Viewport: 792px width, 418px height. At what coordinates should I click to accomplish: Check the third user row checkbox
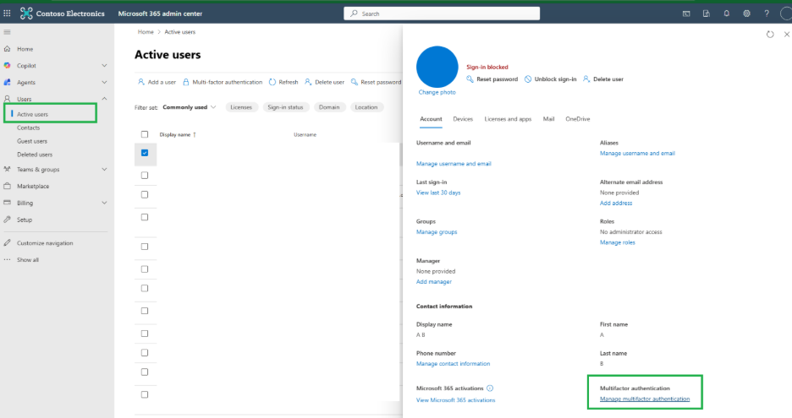(x=145, y=194)
